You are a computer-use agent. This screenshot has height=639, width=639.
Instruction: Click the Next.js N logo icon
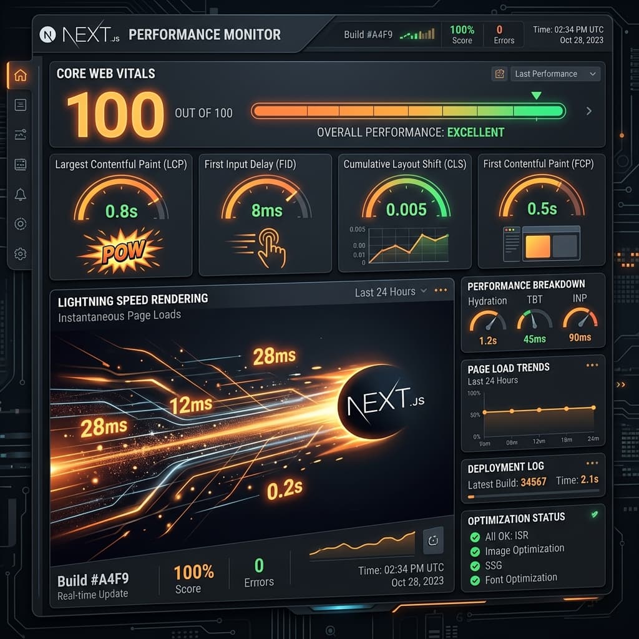[x=47, y=35]
